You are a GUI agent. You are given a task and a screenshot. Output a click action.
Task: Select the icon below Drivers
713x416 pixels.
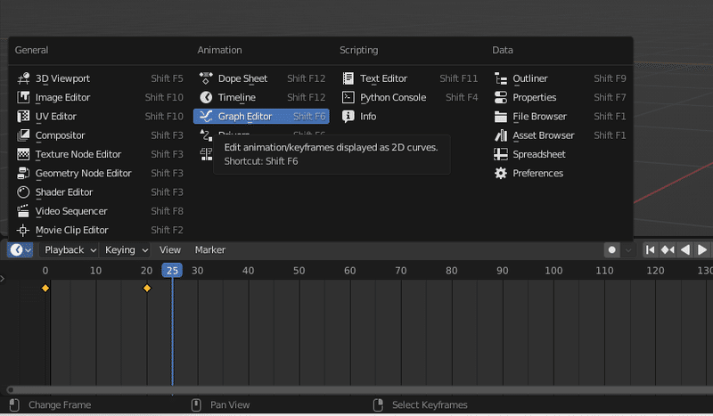point(206,154)
